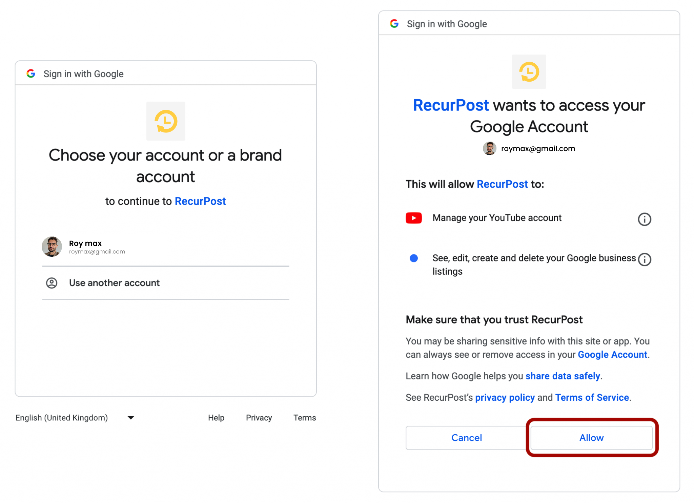Open the Help link
Screen dimensions: 694x503
(216, 418)
